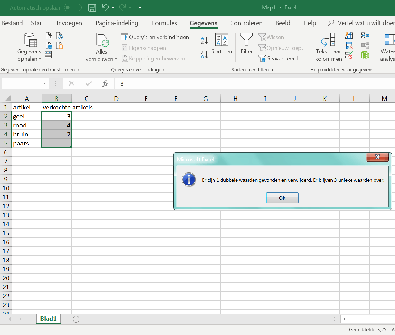Viewport: 395px width, 335px height.
Task: Open Query's en verbindingen pane
Action: tap(155, 37)
